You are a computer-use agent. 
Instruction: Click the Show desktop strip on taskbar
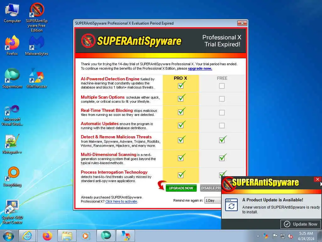[x=320, y=236]
